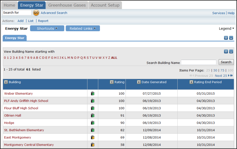Viewport: 237px width, 149px height.
Task: Click rating value 91 for OBrien Hall
Action: pyautogui.click(x=122, y=115)
